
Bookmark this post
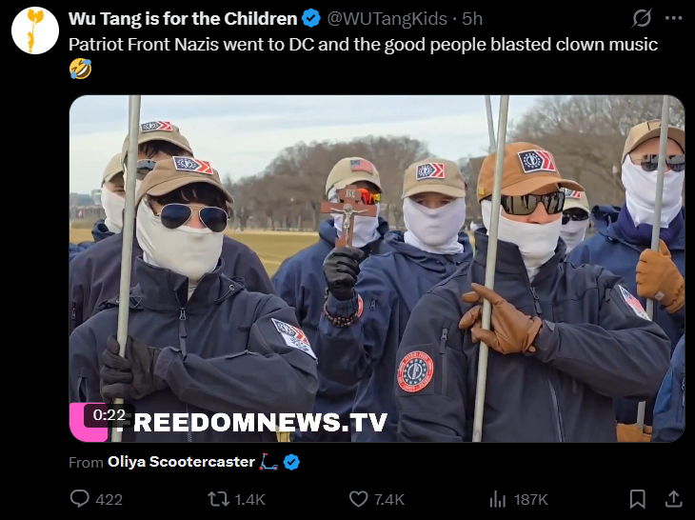click(637, 499)
